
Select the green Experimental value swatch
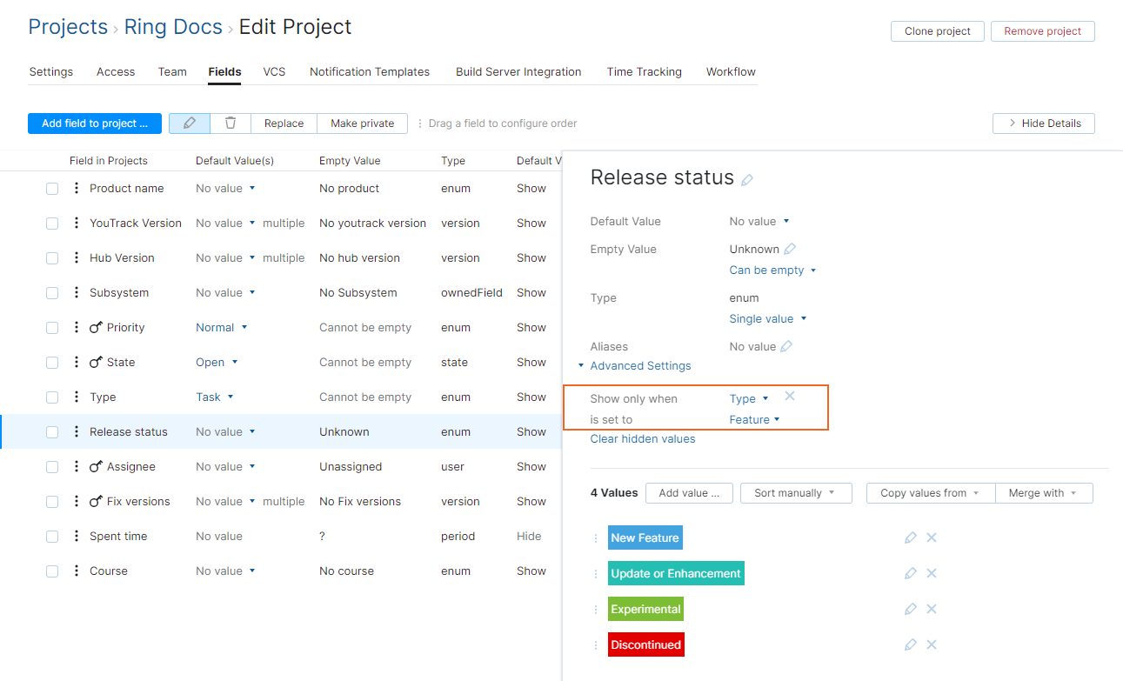pos(645,609)
